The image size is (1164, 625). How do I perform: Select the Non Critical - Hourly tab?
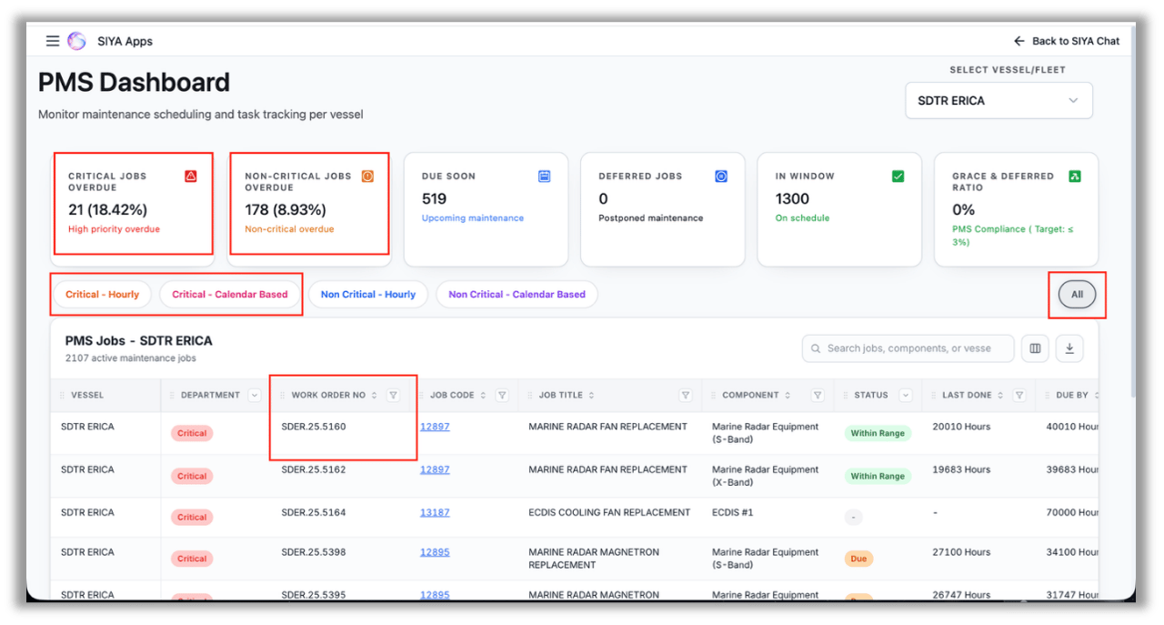pos(368,294)
